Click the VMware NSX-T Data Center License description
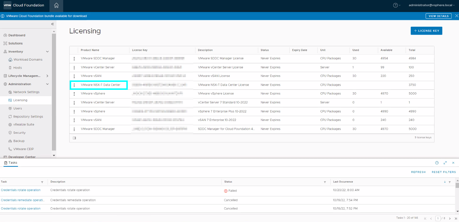 tap(223, 85)
